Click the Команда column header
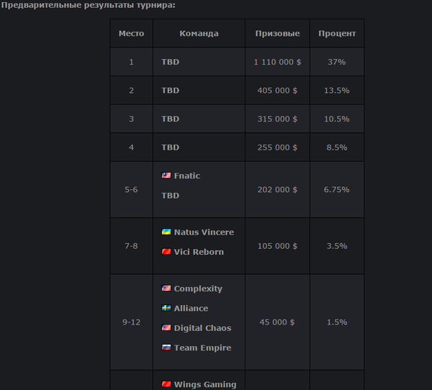Viewport: 432px width, 390px height. [199, 33]
